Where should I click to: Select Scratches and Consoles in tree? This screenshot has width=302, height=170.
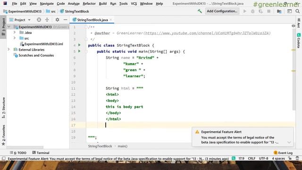click(34, 55)
